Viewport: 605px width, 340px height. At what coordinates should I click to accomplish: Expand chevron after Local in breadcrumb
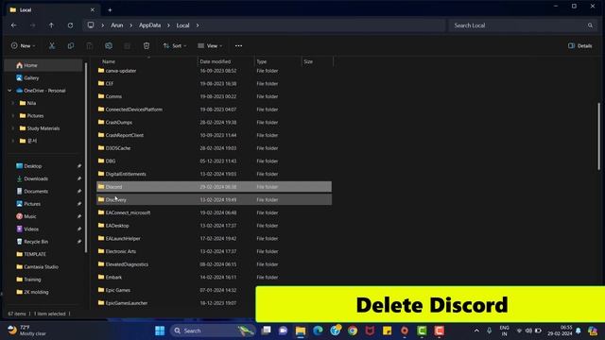(198, 25)
